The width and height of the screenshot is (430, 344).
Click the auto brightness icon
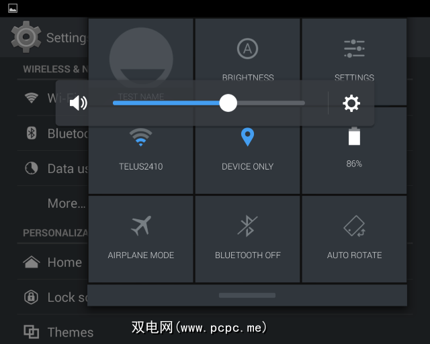pyautogui.click(x=247, y=49)
